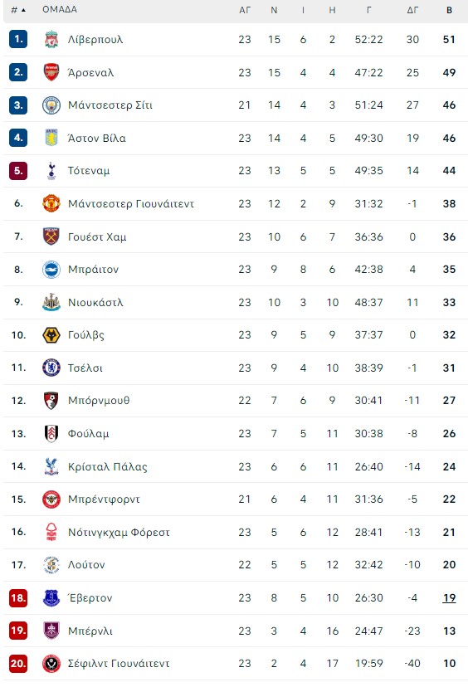Screen dimensions: 468x687
Task: Click the ΔΓ goal difference column header
Action: 412,10
